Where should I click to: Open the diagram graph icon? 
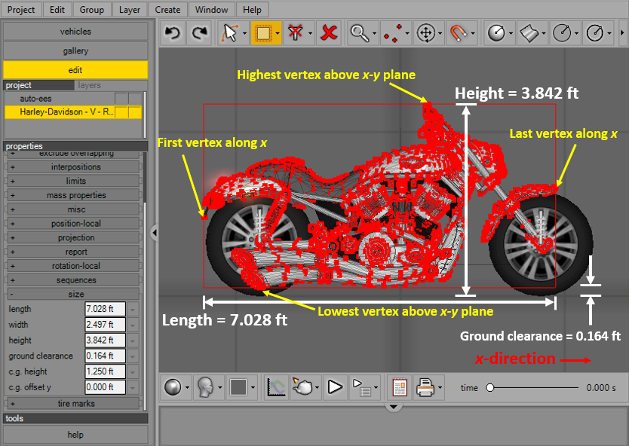tap(276, 387)
